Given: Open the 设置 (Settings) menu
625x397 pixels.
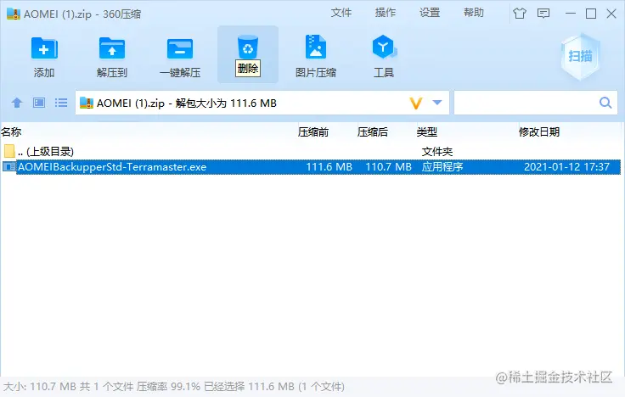Looking at the screenshot, I should (x=430, y=13).
